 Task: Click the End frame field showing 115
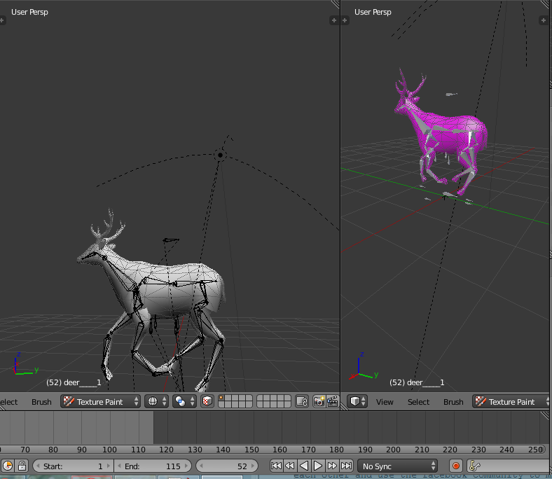point(153,466)
